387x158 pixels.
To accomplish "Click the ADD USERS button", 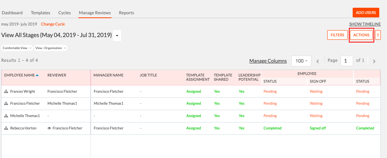I will point(366,13).
